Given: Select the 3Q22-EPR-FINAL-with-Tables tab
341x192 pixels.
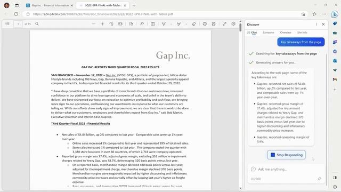Looking at the screenshot, I should pyautogui.click(x=102, y=5).
